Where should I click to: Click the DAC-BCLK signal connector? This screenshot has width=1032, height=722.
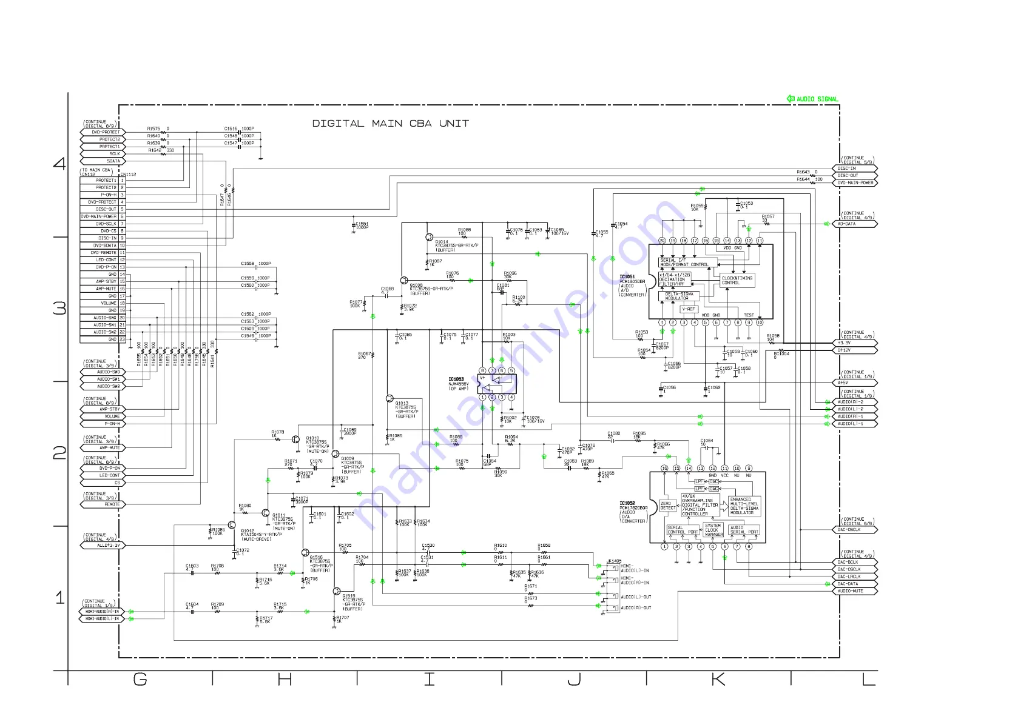pyautogui.click(x=854, y=562)
